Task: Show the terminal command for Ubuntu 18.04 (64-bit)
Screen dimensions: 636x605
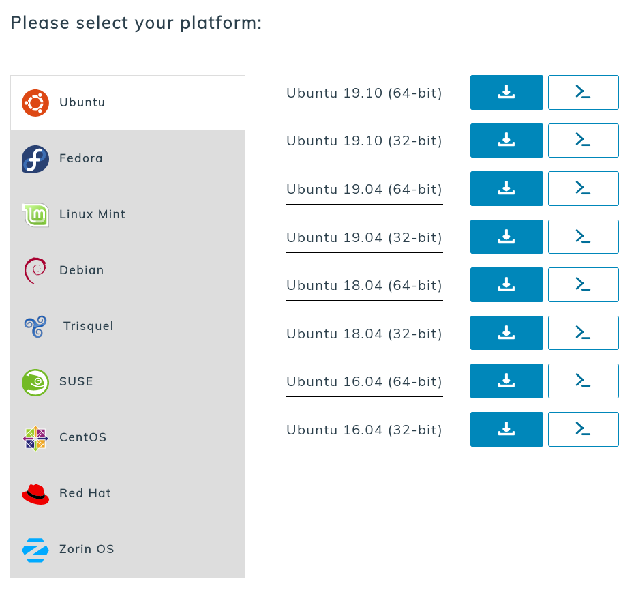Action: click(584, 285)
